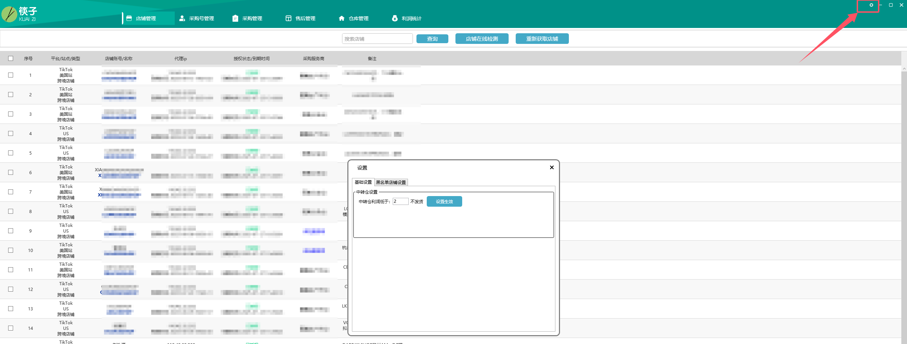Switch to the 黑名单店铺设置 tab

391,182
